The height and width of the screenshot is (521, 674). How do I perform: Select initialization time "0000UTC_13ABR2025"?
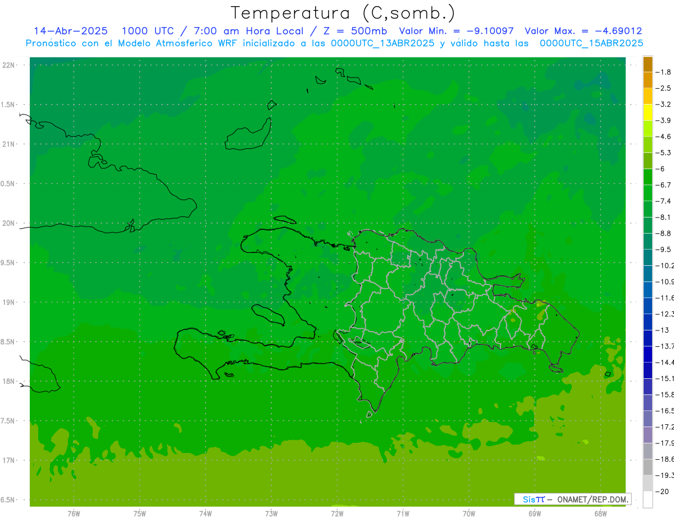[382, 43]
